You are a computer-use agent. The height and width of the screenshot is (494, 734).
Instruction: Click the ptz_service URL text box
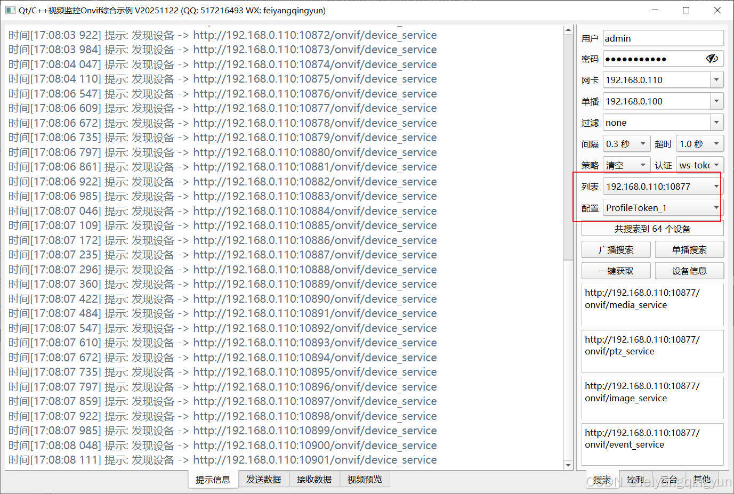pyautogui.click(x=652, y=351)
